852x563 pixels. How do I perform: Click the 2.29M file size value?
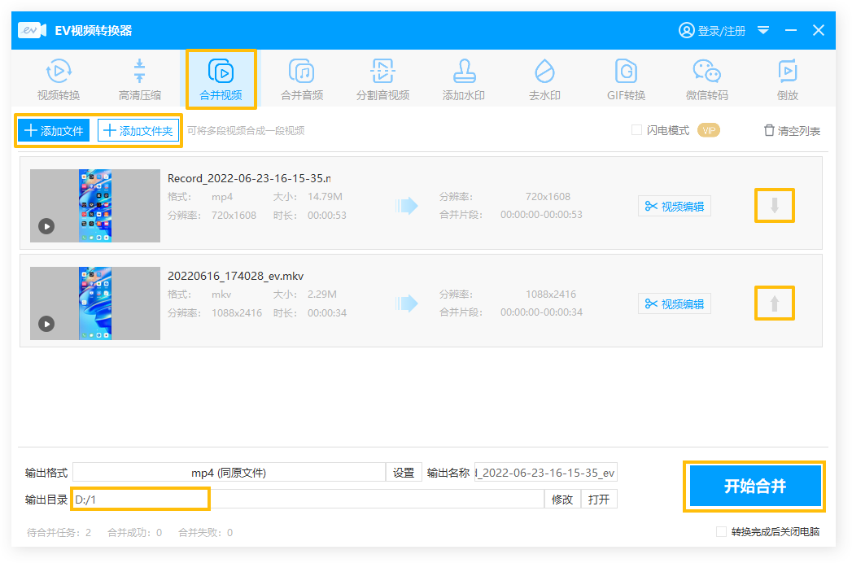pyautogui.click(x=322, y=295)
